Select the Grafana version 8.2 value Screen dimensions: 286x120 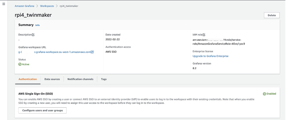pos(195,68)
